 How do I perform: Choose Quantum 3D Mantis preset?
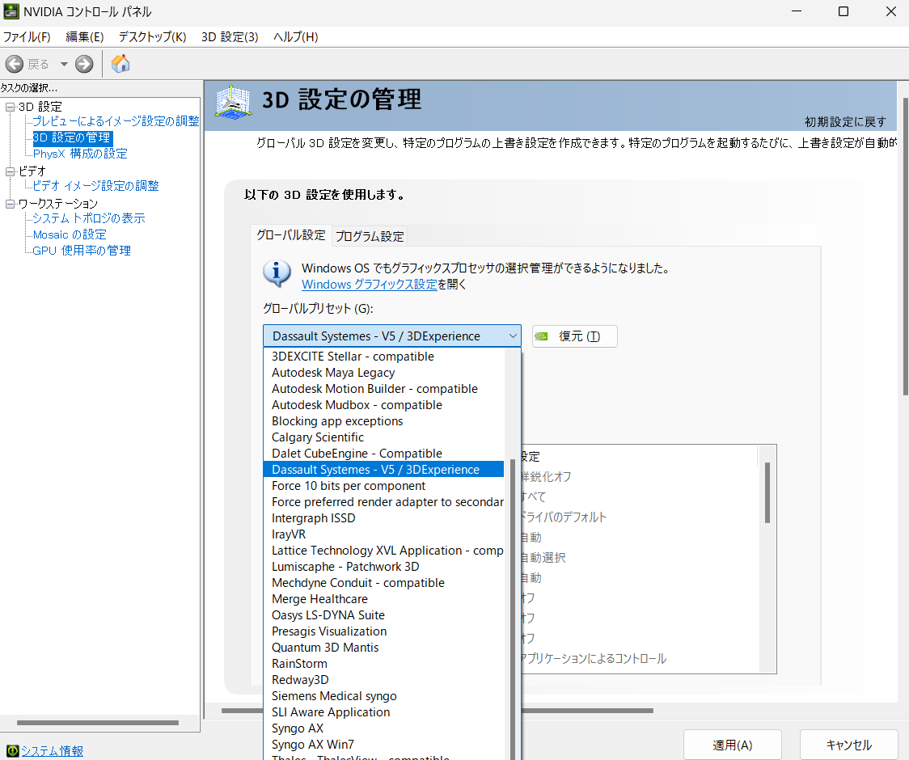(x=384, y=648)
